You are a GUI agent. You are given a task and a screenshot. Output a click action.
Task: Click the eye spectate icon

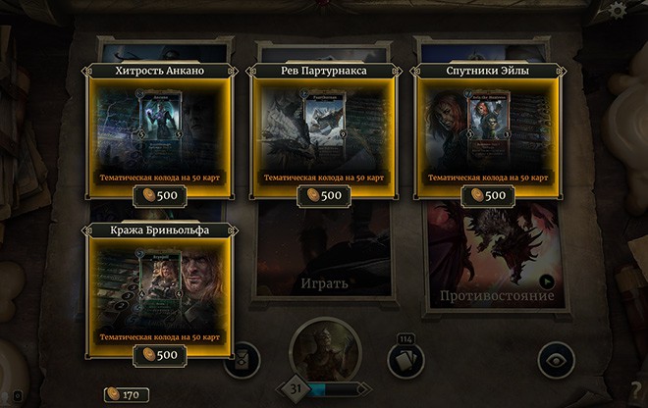pos(557,360)
